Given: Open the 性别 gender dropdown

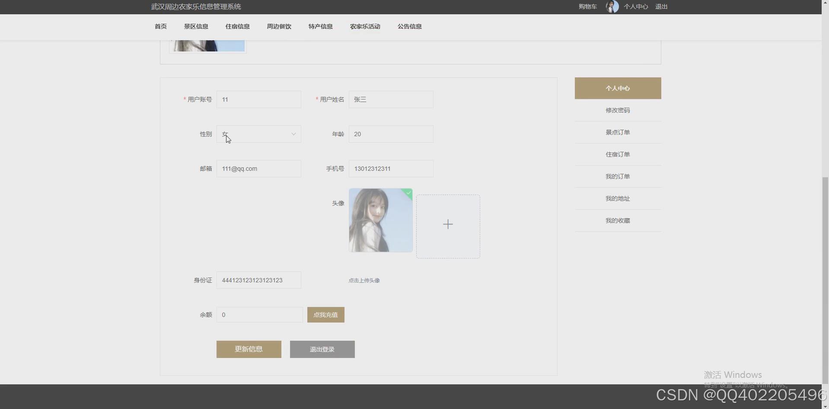Looking at the screenshot, I should (258, 134).
